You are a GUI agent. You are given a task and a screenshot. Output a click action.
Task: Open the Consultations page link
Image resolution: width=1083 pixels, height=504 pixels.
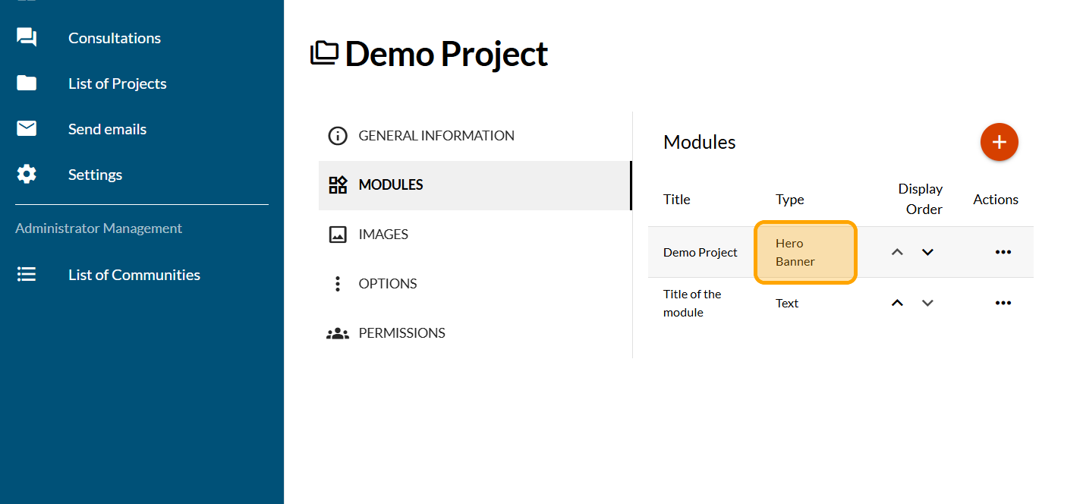coord(115,38)
